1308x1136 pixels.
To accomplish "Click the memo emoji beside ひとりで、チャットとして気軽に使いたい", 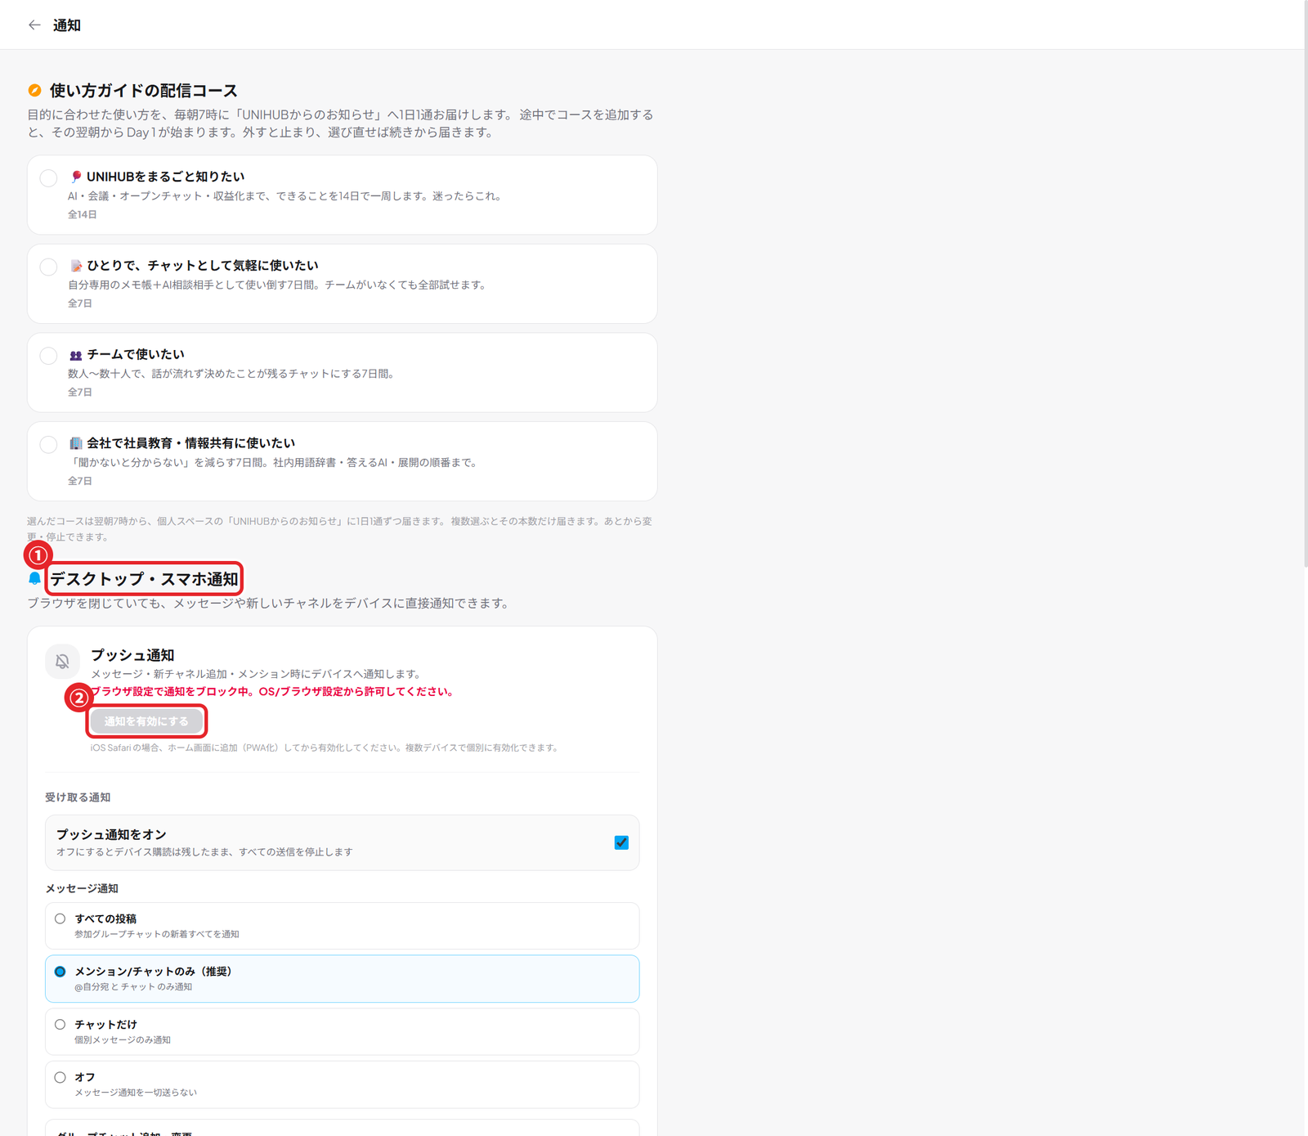I will pos(76,266).
